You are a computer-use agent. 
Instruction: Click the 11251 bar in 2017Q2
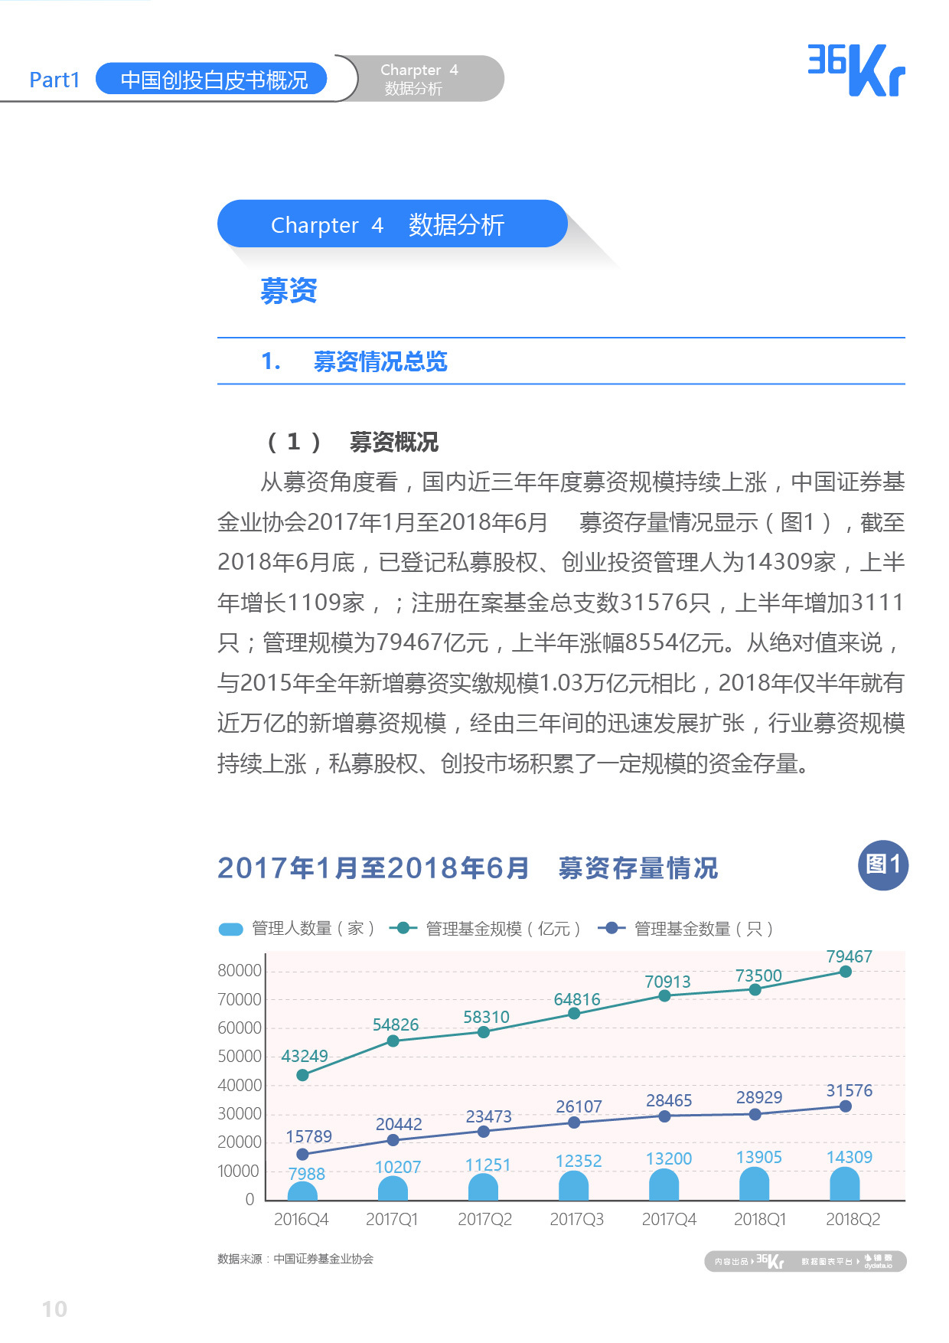[x=483, y=1187]
